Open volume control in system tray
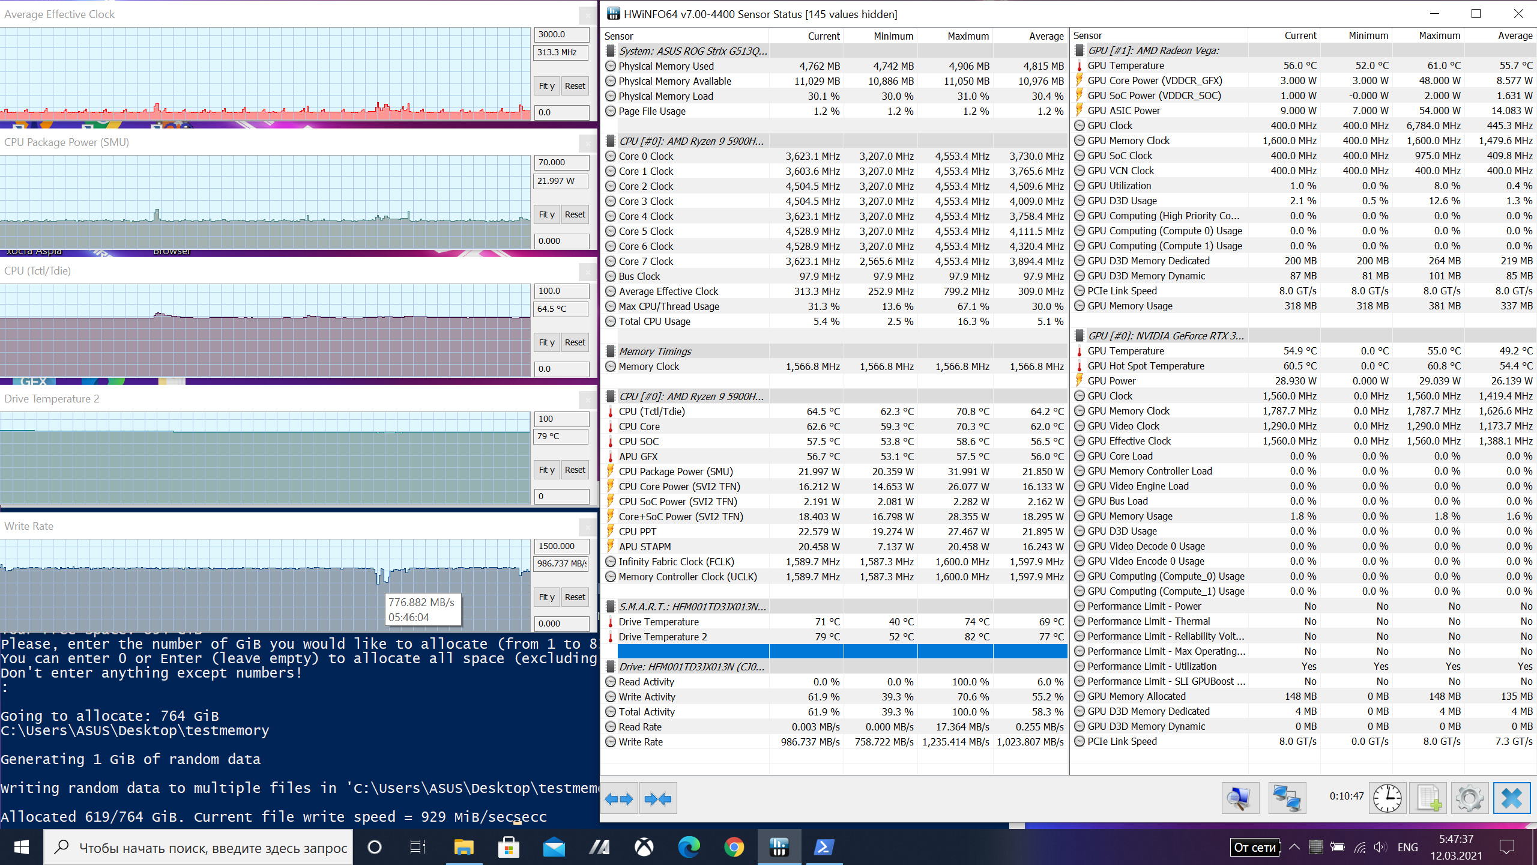This screenshot has width=1537, height=865. pos(1380,848)
